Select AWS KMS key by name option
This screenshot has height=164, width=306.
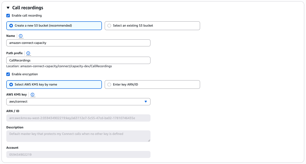point(54,85)
